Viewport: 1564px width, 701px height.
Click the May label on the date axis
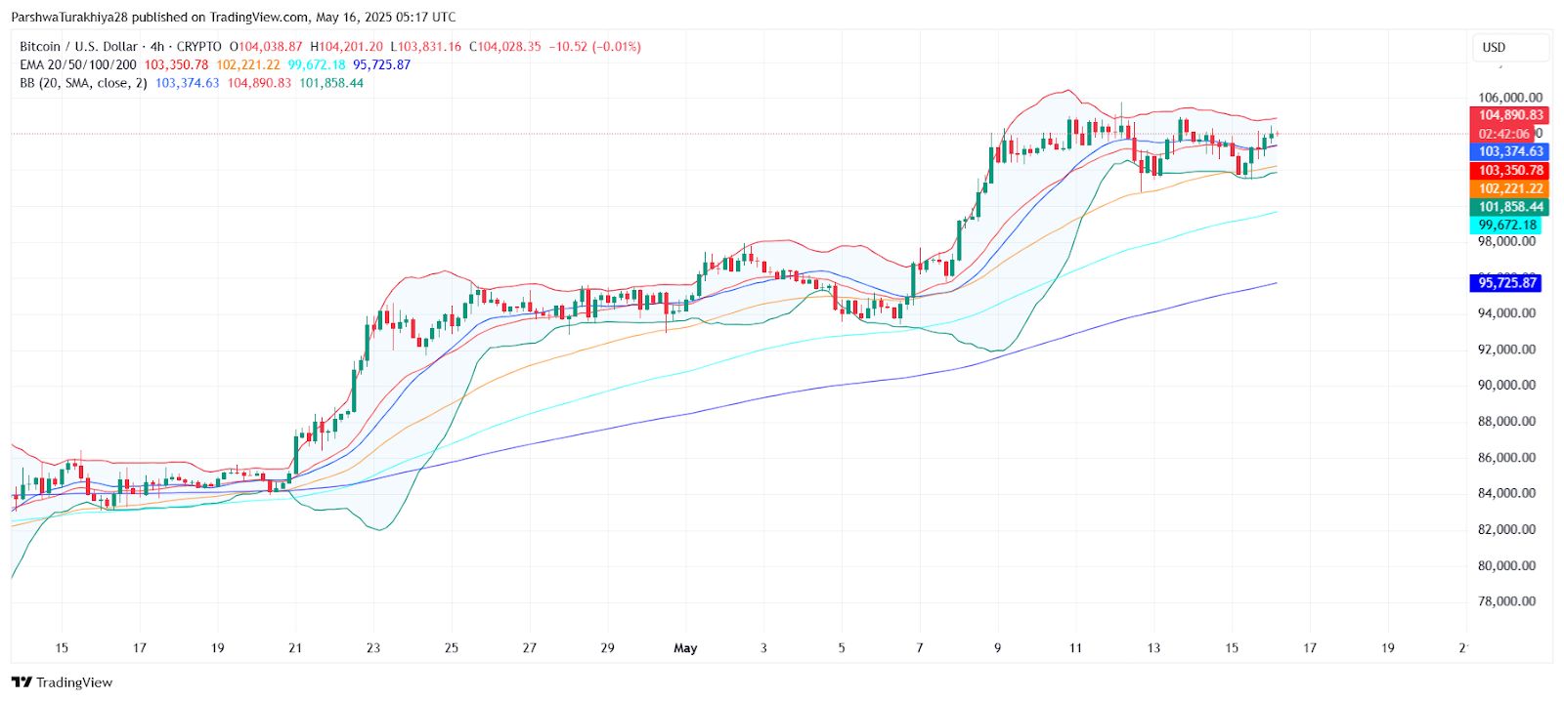click(685, 648)
